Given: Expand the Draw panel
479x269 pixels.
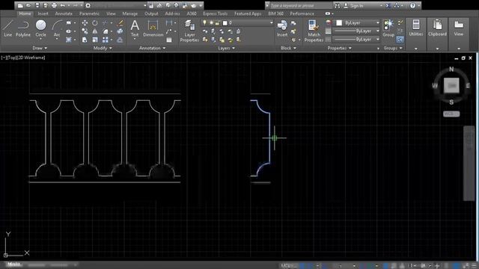Looking at the screenshot, I should 40,48.
